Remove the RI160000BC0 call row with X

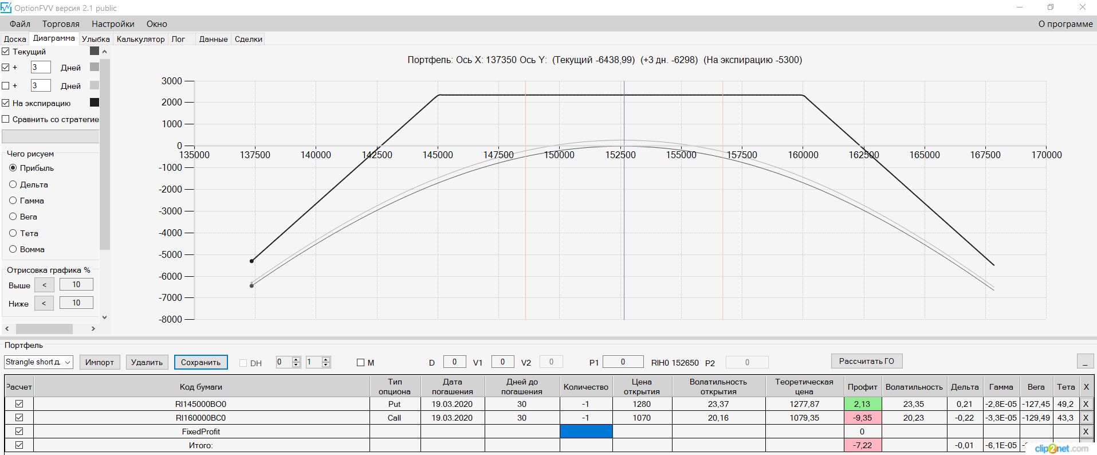point(1086,418)
